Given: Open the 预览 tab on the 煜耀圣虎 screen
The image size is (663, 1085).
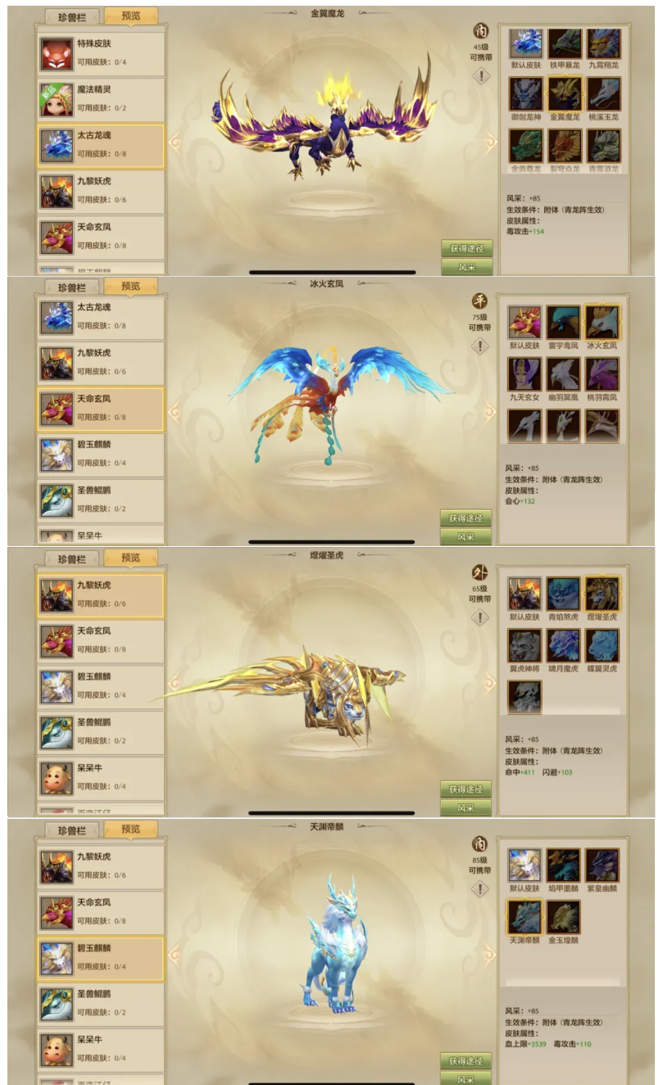Looking at the screenshot, I should (x=131, y=558).
